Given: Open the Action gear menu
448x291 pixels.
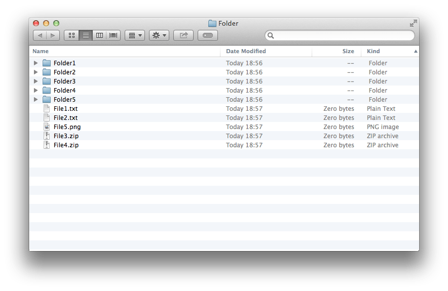Looking at the screenshot, I should [x=159, y=35].
